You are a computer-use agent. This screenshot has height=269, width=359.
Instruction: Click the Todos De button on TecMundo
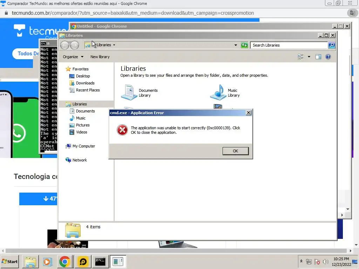(26, 54)
